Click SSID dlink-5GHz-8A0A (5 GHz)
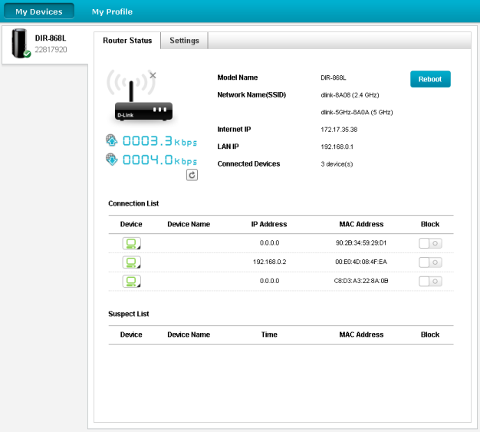Screen dimensions: 480x432 pos(357,112)
